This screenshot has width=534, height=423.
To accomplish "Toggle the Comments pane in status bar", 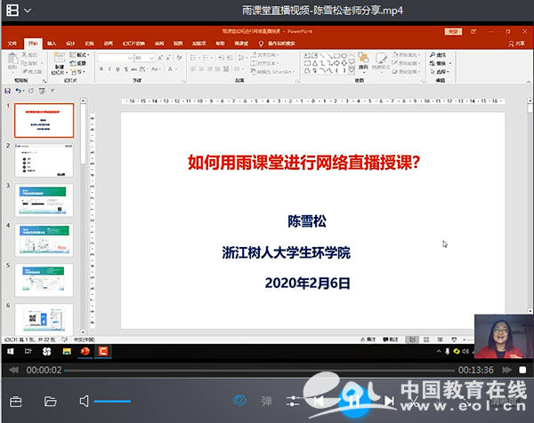I will pyautogui.click(x=391, y=339).
